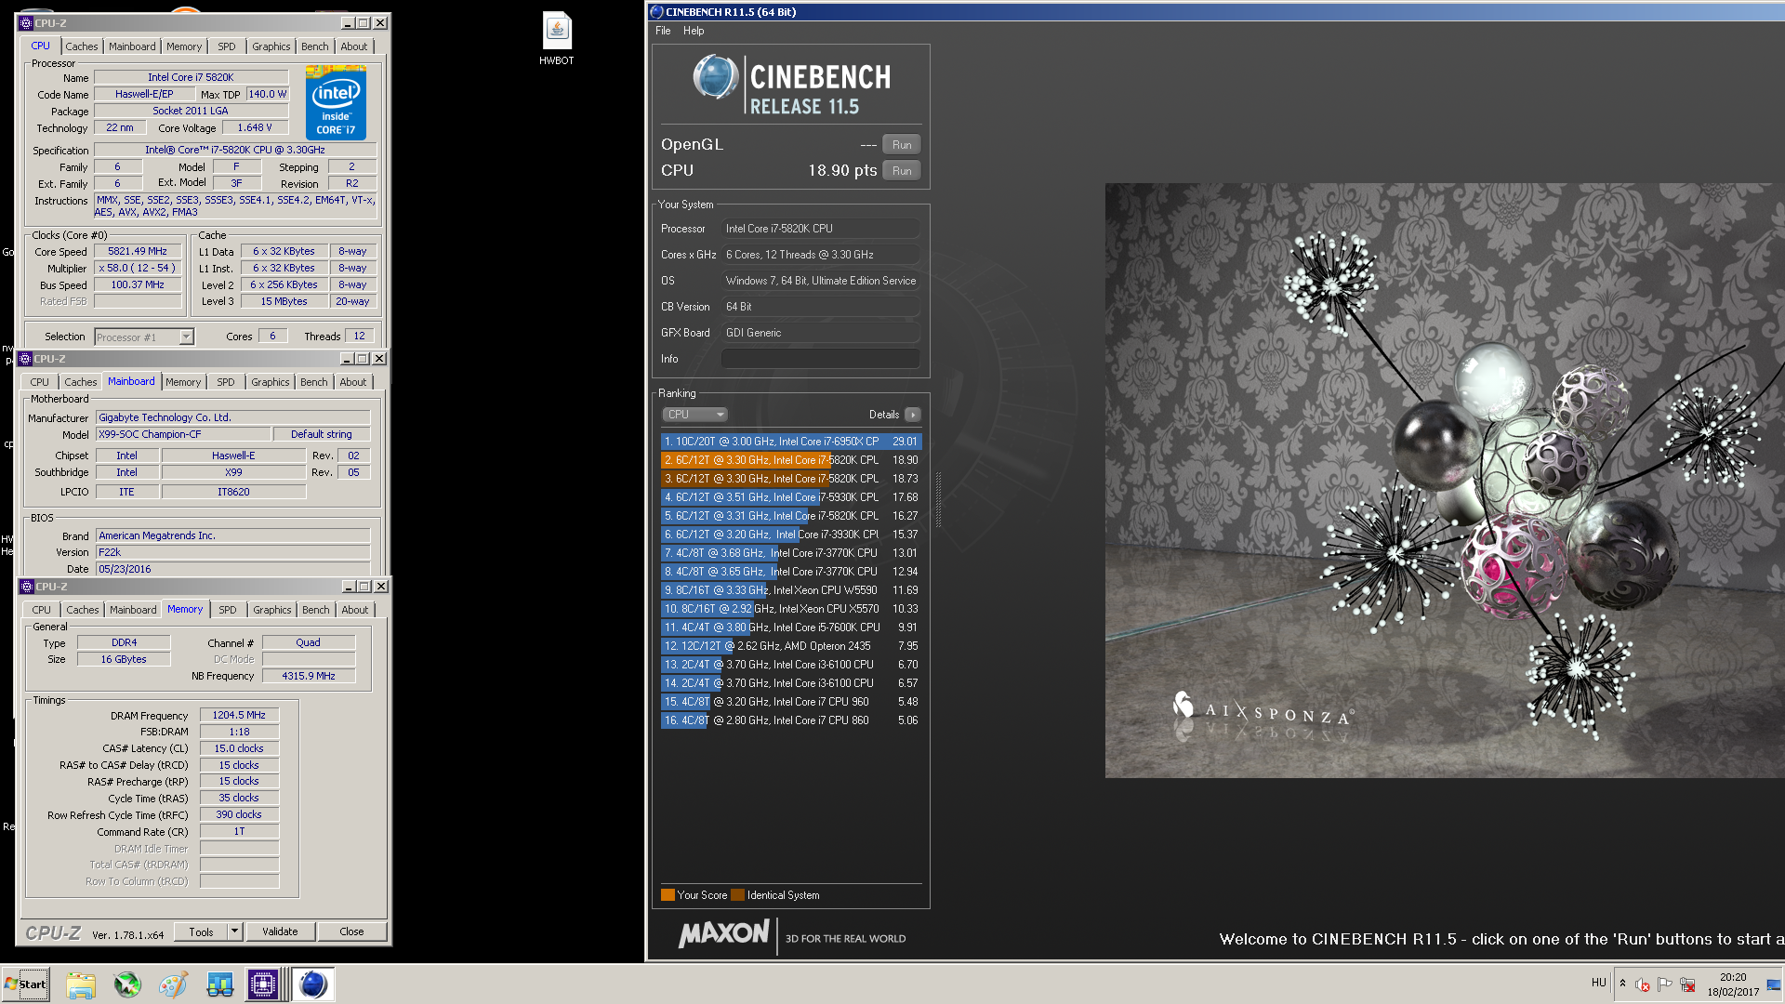Switch to the Cinebench taskbar button

tap(313, 984)
